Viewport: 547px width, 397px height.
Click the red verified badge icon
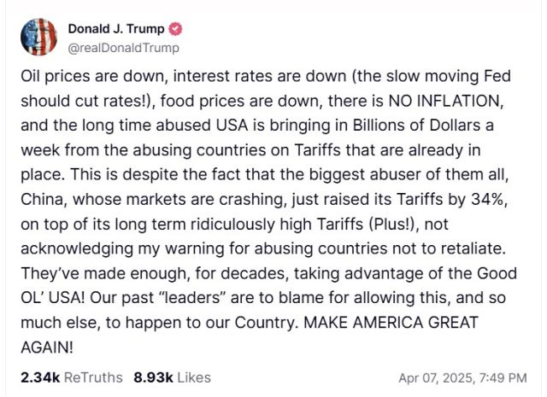(175, 29)
